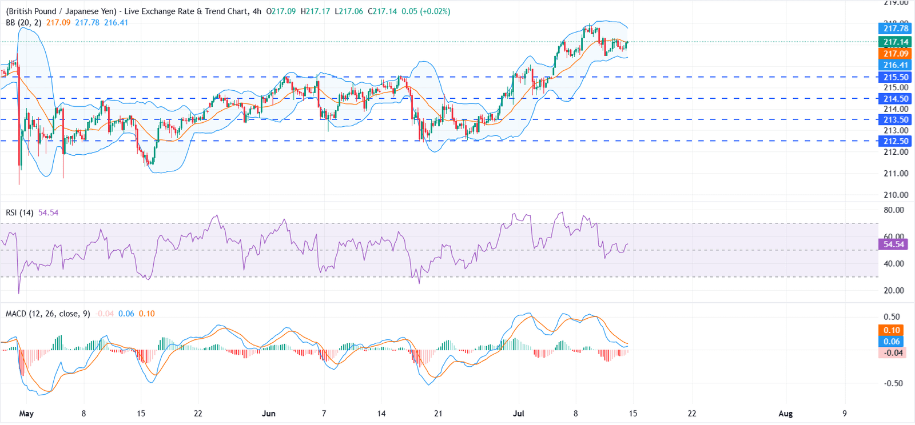Click the orange 217.09 basis price tag
915x425 pixels.
tap(895, 54)
